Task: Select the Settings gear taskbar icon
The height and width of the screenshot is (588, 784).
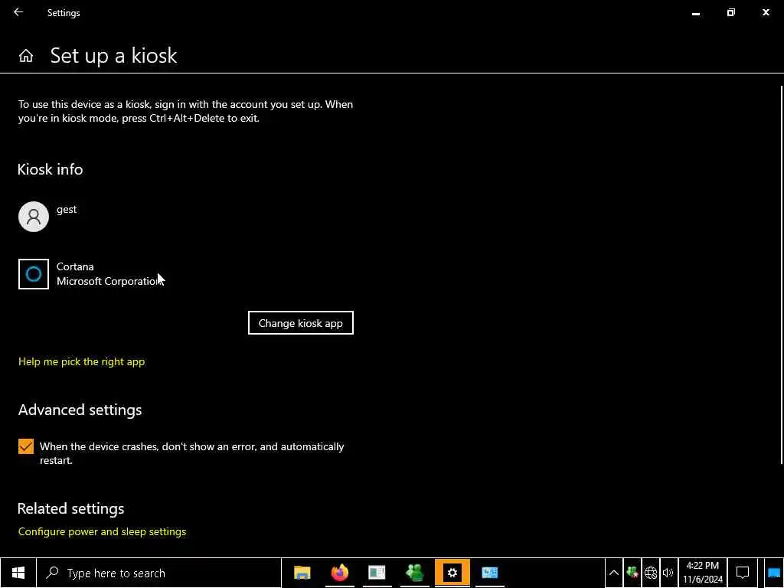Action: [452, 573]
